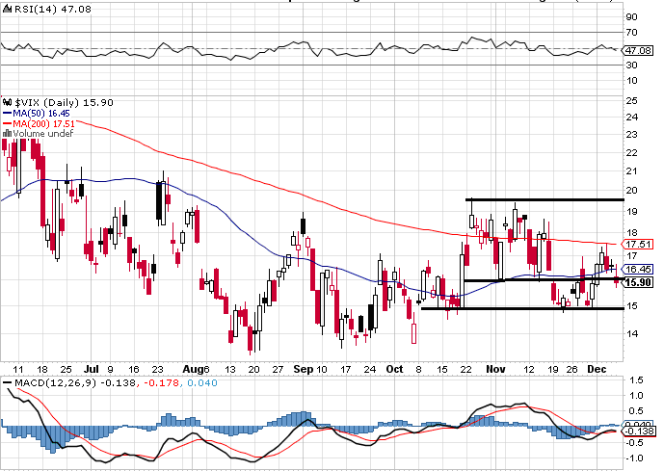664x471 pixels.
Task: Click the 22 label on price axis
Action: pyautogui.click(x=632, y=153)
